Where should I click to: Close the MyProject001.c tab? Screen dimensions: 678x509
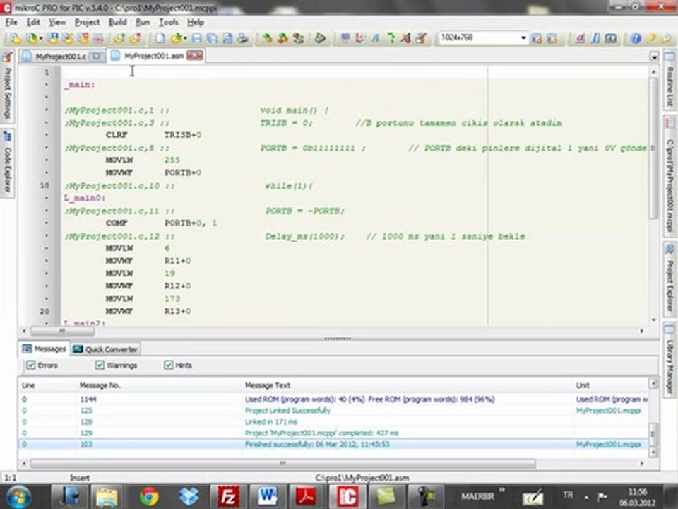click(x=97, y=57)
